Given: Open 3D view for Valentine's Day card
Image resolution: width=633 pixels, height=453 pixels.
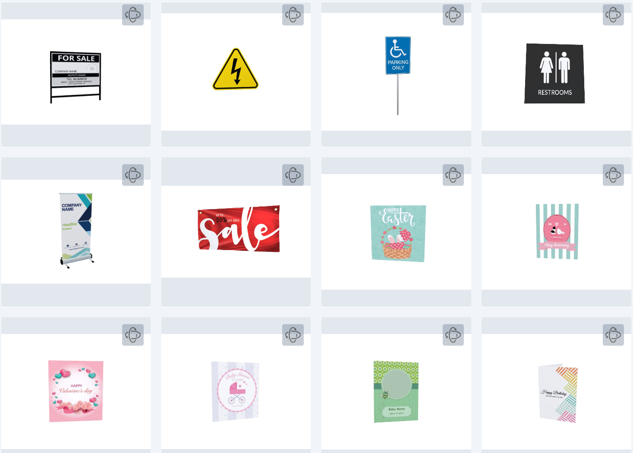Looking at the screenshot, I should (x=133, y=335).
